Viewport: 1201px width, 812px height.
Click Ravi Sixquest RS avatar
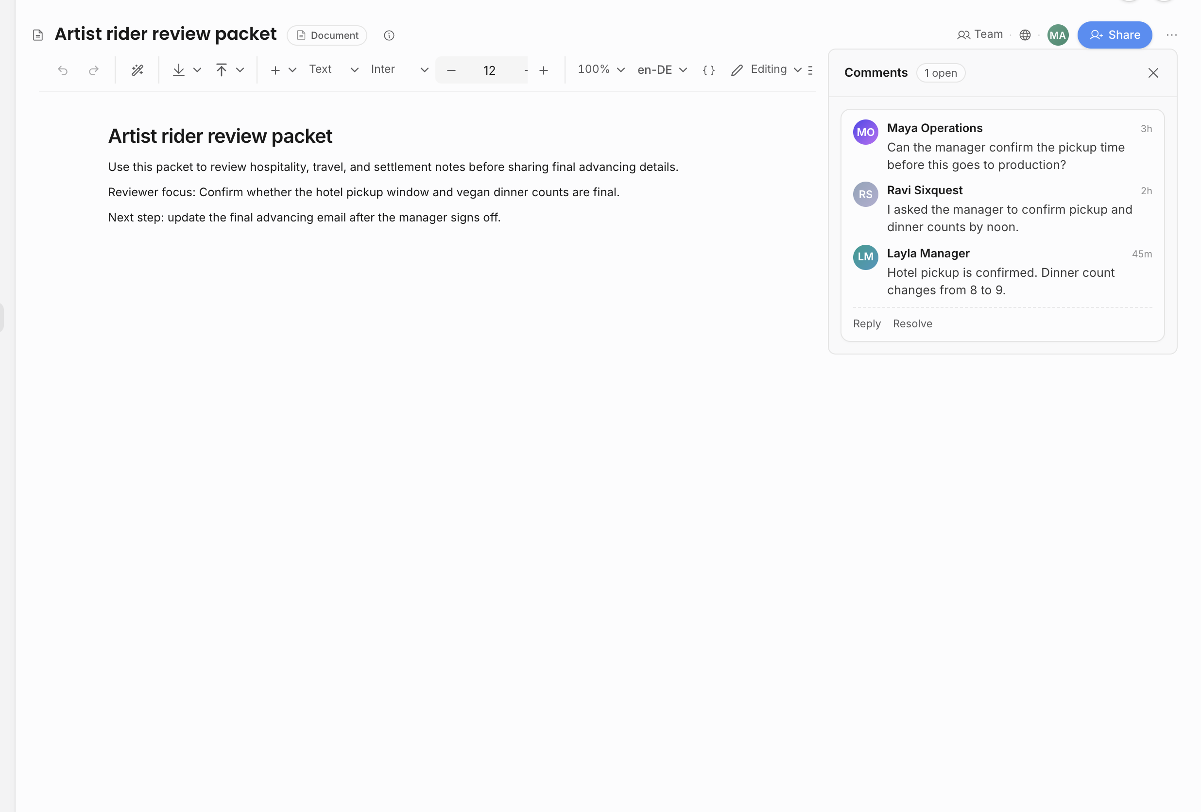(x=866, y=194)
